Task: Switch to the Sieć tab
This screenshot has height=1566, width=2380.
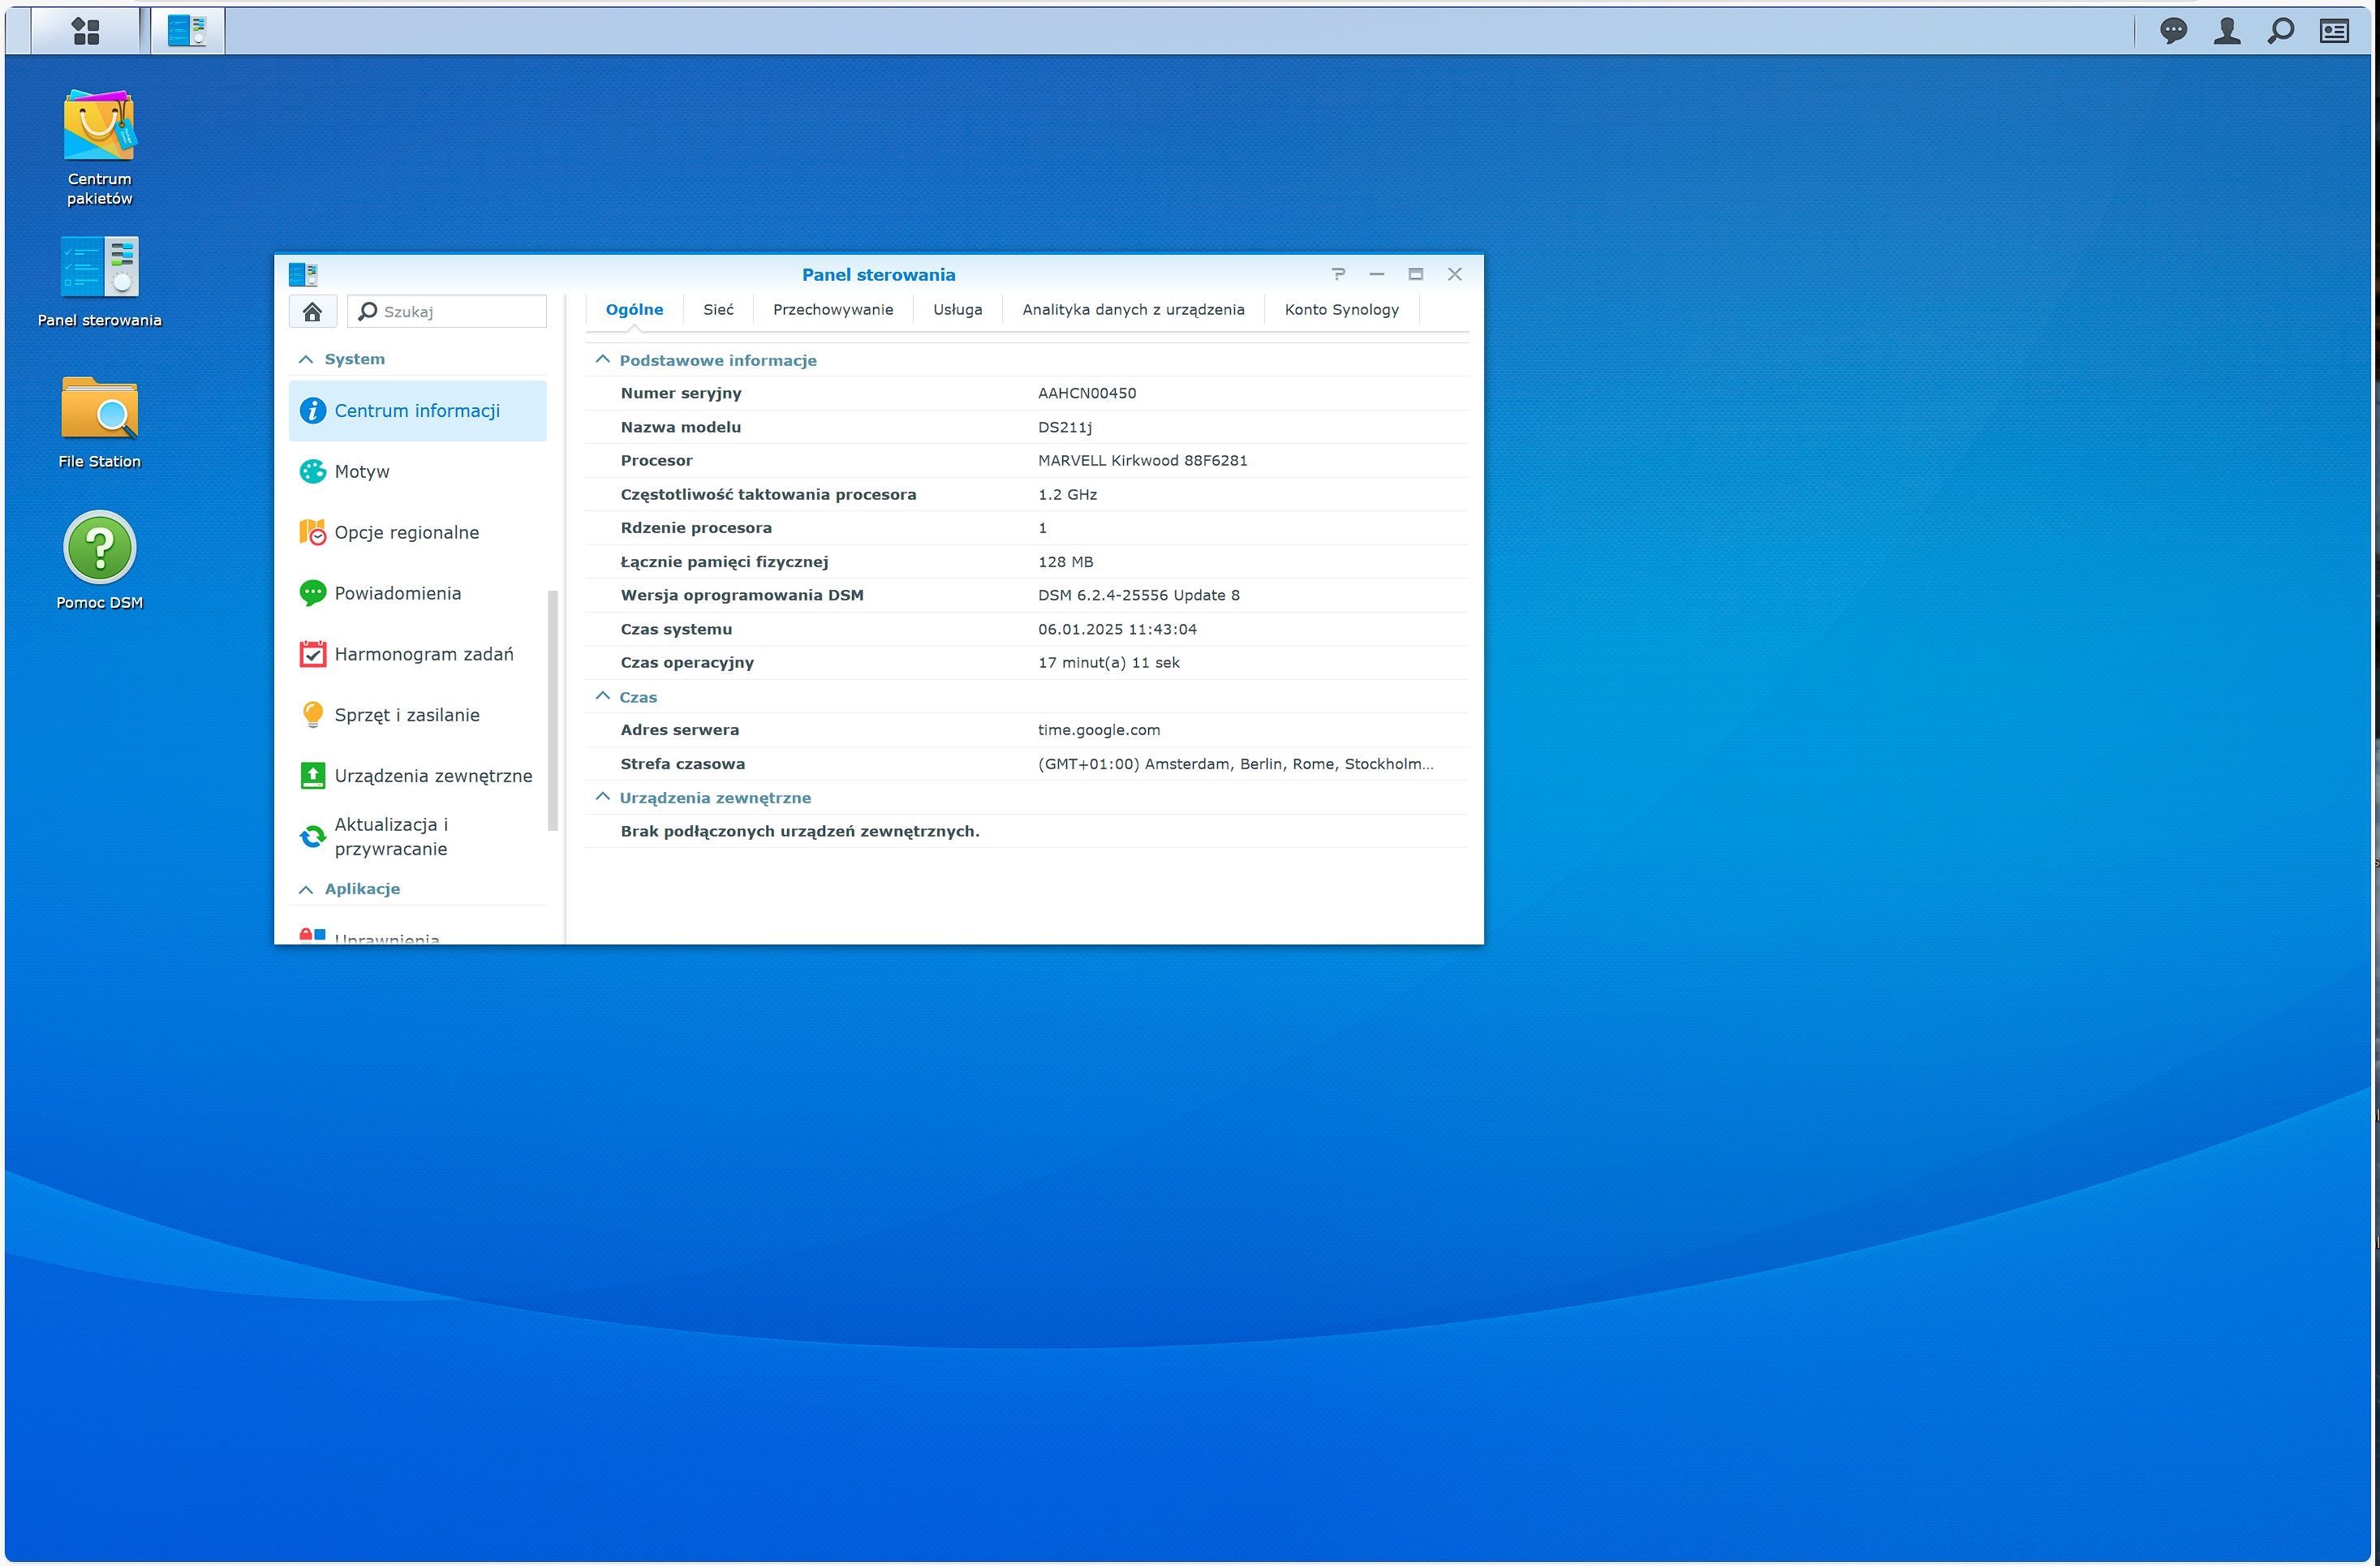Action: click(718, 310)
